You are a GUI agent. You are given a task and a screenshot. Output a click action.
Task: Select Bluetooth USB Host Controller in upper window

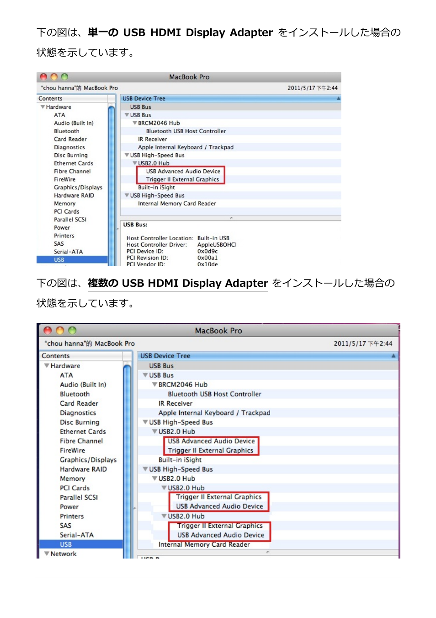tap(186, 131)
